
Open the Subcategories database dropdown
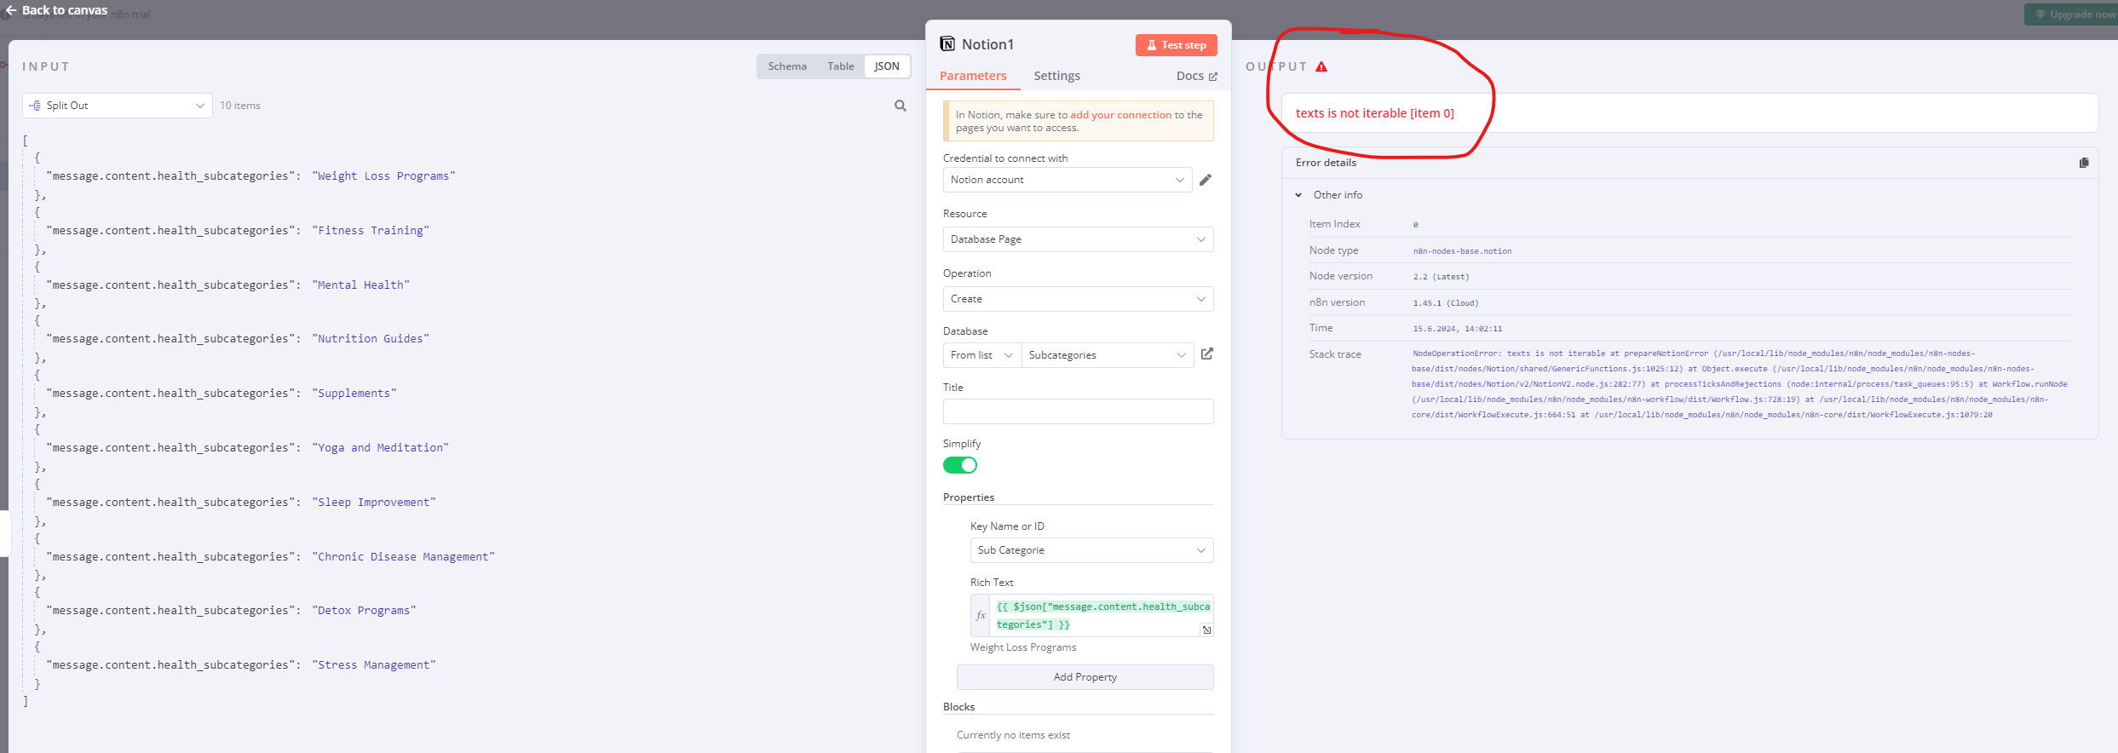pyautogui.click(x=1107, y=355)
